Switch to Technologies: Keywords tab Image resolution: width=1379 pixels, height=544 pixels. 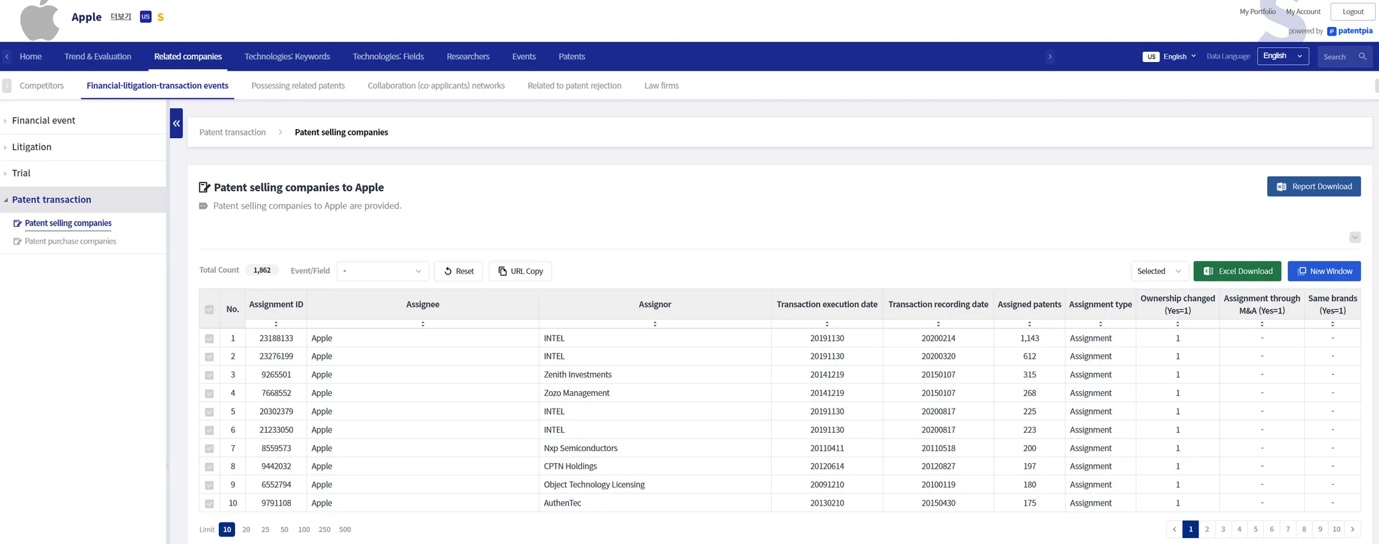tap(287, 57)
